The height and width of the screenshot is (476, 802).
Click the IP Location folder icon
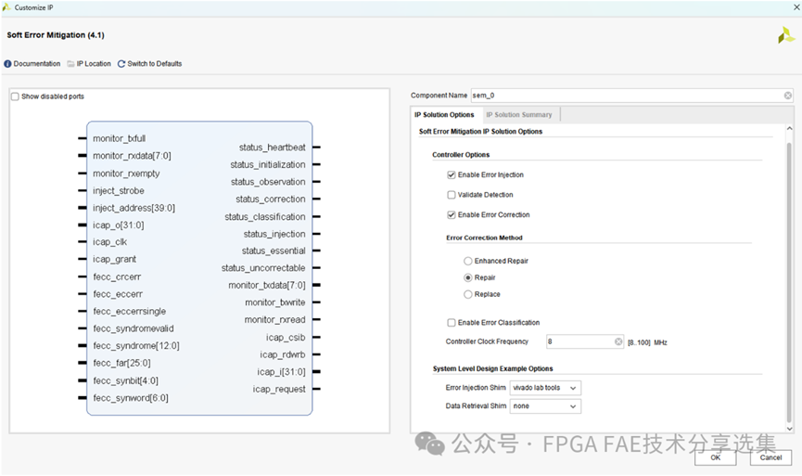click(70, 64)
